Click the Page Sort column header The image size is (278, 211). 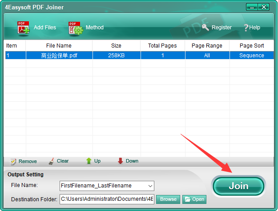click(x=252, y=46)
